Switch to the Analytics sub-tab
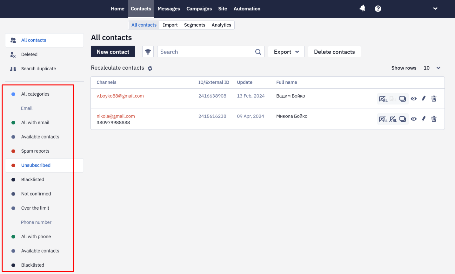Viewport: 455px width, 274px height. [221, 25]
